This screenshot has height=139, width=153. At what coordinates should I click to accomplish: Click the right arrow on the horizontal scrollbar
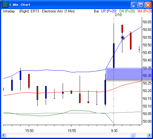point(149,135)
